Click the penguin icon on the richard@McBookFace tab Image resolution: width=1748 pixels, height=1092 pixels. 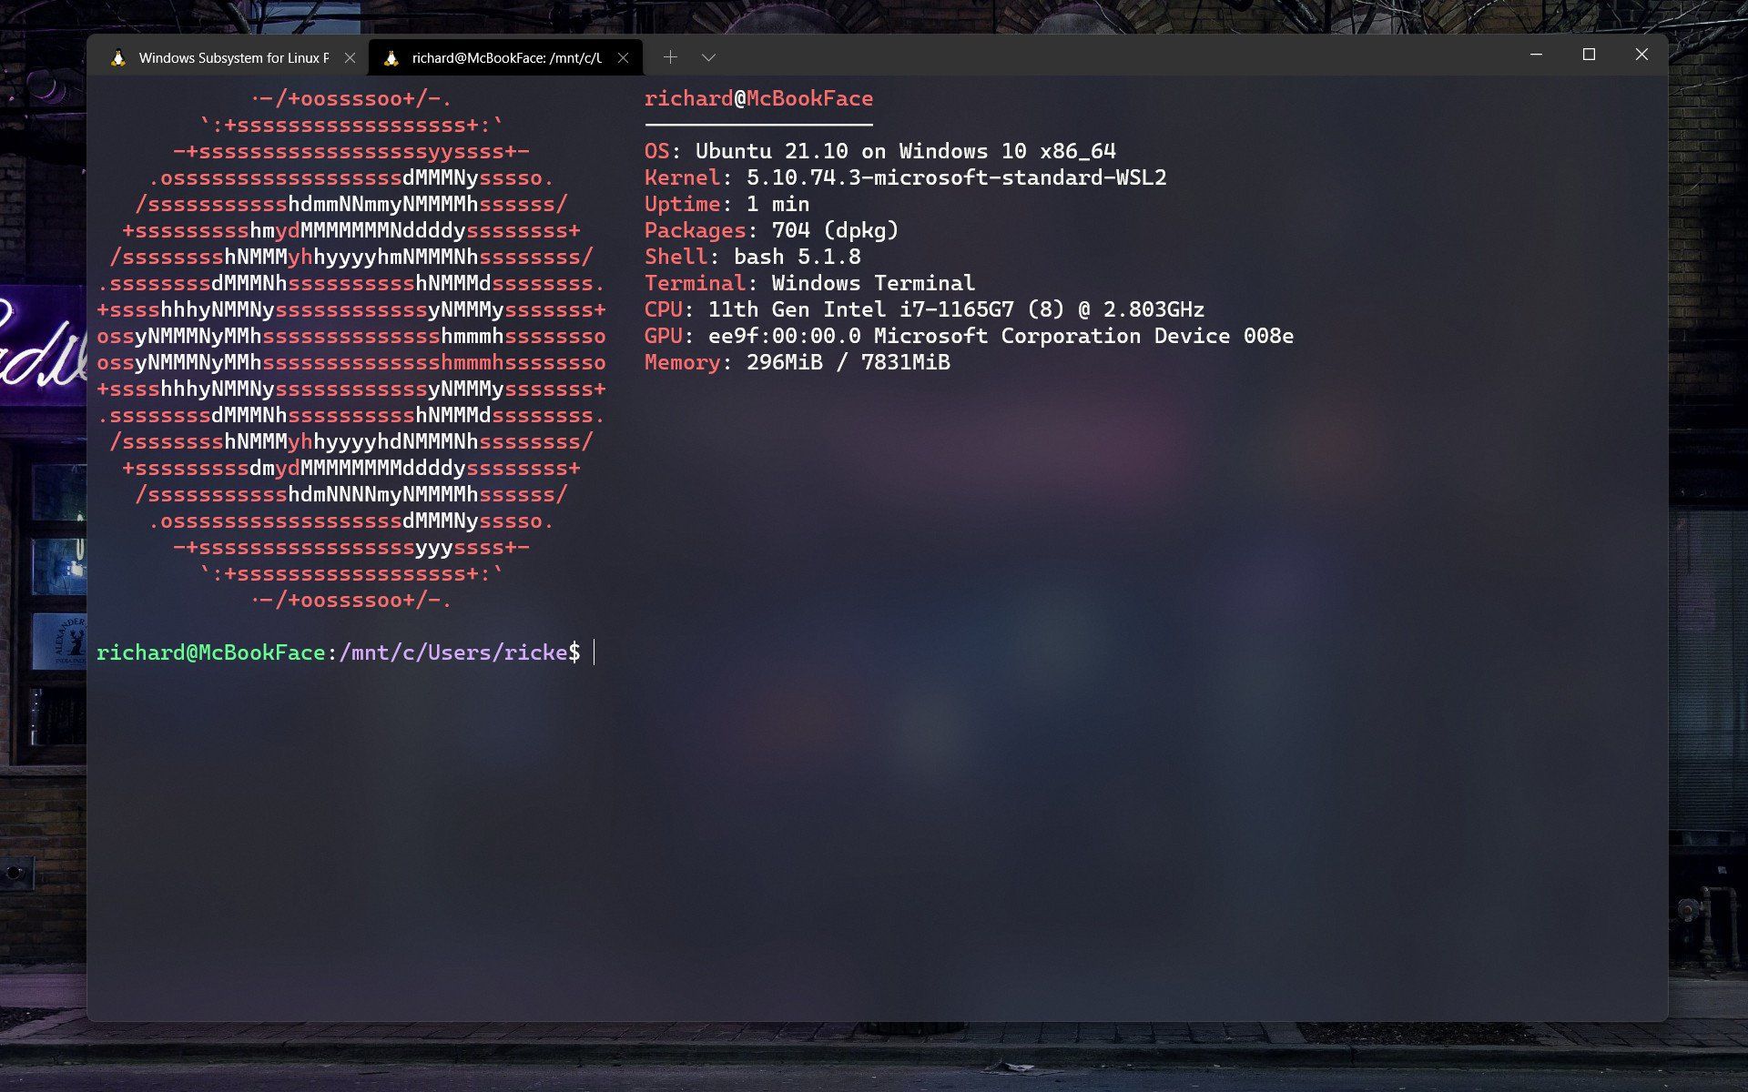[x=391, y=58]
